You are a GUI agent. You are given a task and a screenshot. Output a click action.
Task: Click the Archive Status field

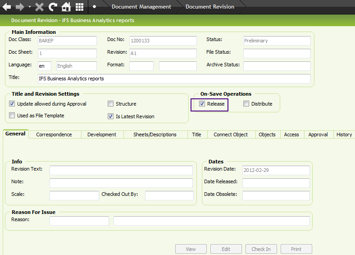point(277,66)
